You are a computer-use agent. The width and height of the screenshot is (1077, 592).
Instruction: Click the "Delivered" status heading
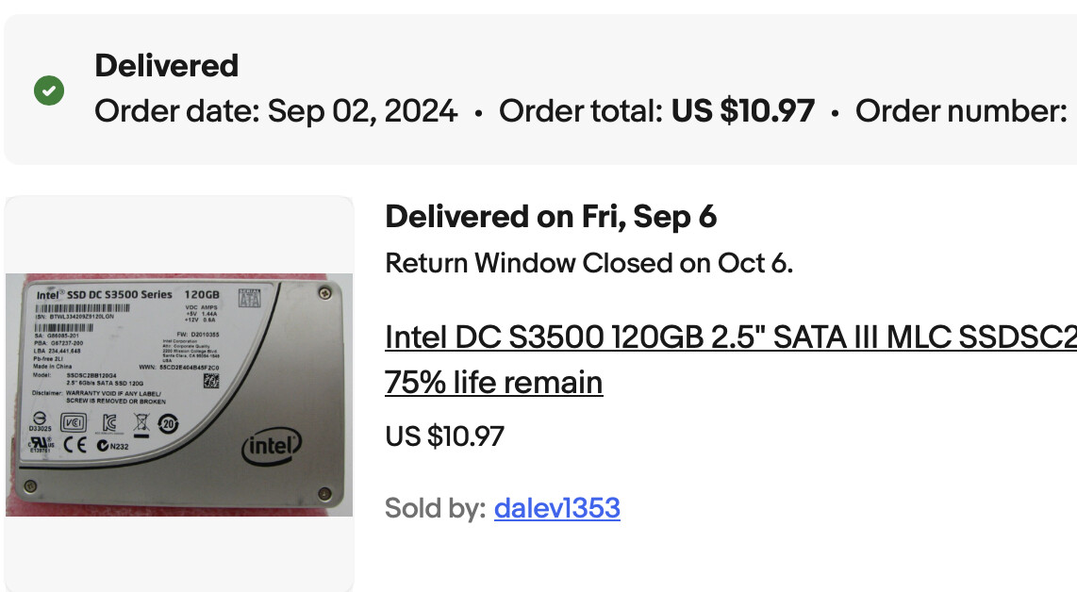click(x=166, y=66)
